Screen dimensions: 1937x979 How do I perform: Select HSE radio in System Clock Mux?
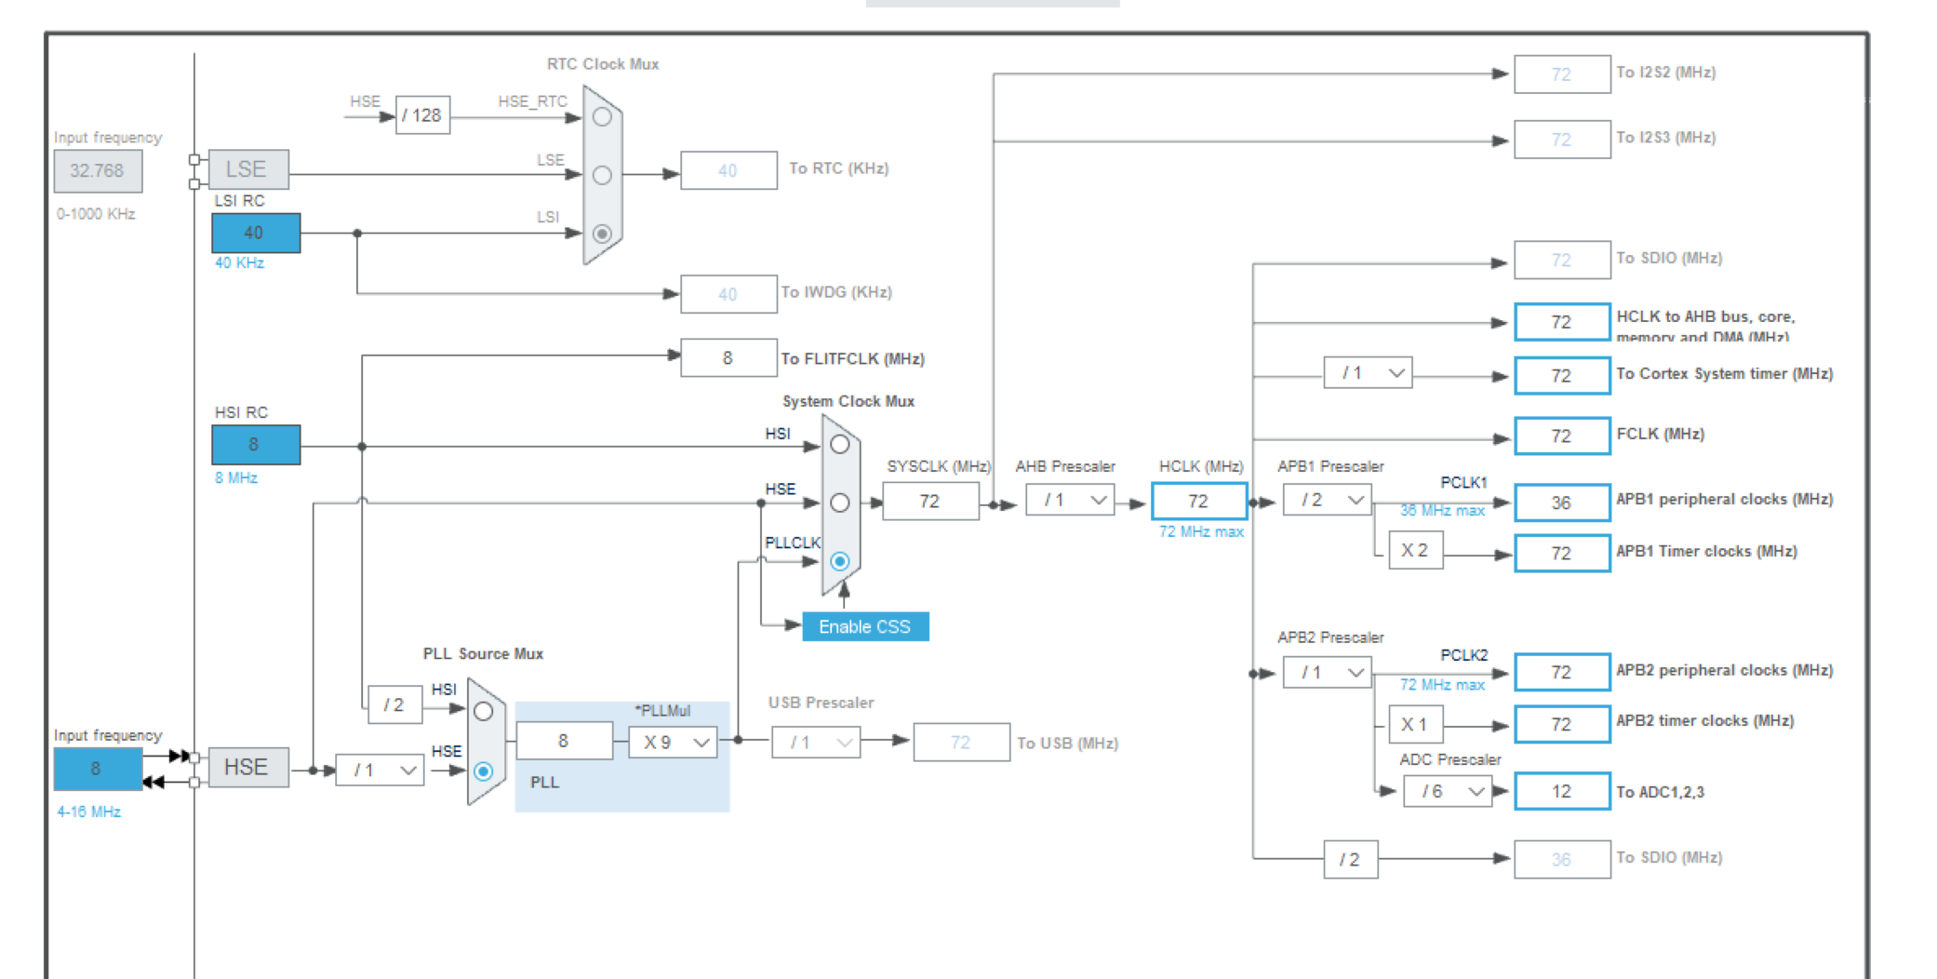[x=840, y=503]
